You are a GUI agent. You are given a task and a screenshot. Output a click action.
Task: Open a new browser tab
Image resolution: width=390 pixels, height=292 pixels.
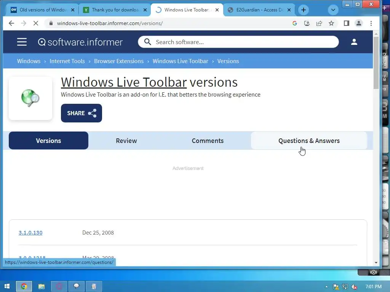(x=304, y=10)
